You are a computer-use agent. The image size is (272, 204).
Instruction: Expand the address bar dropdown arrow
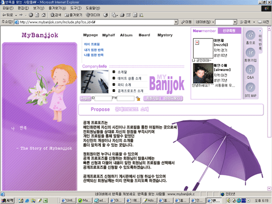[176, 22]
